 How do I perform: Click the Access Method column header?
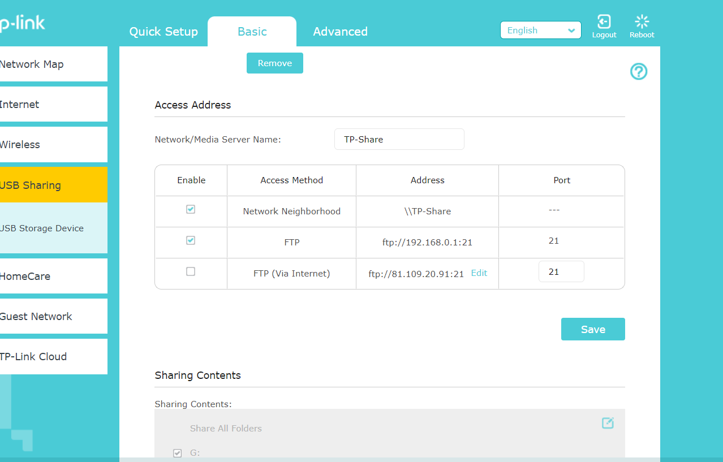tap(292, 180)
